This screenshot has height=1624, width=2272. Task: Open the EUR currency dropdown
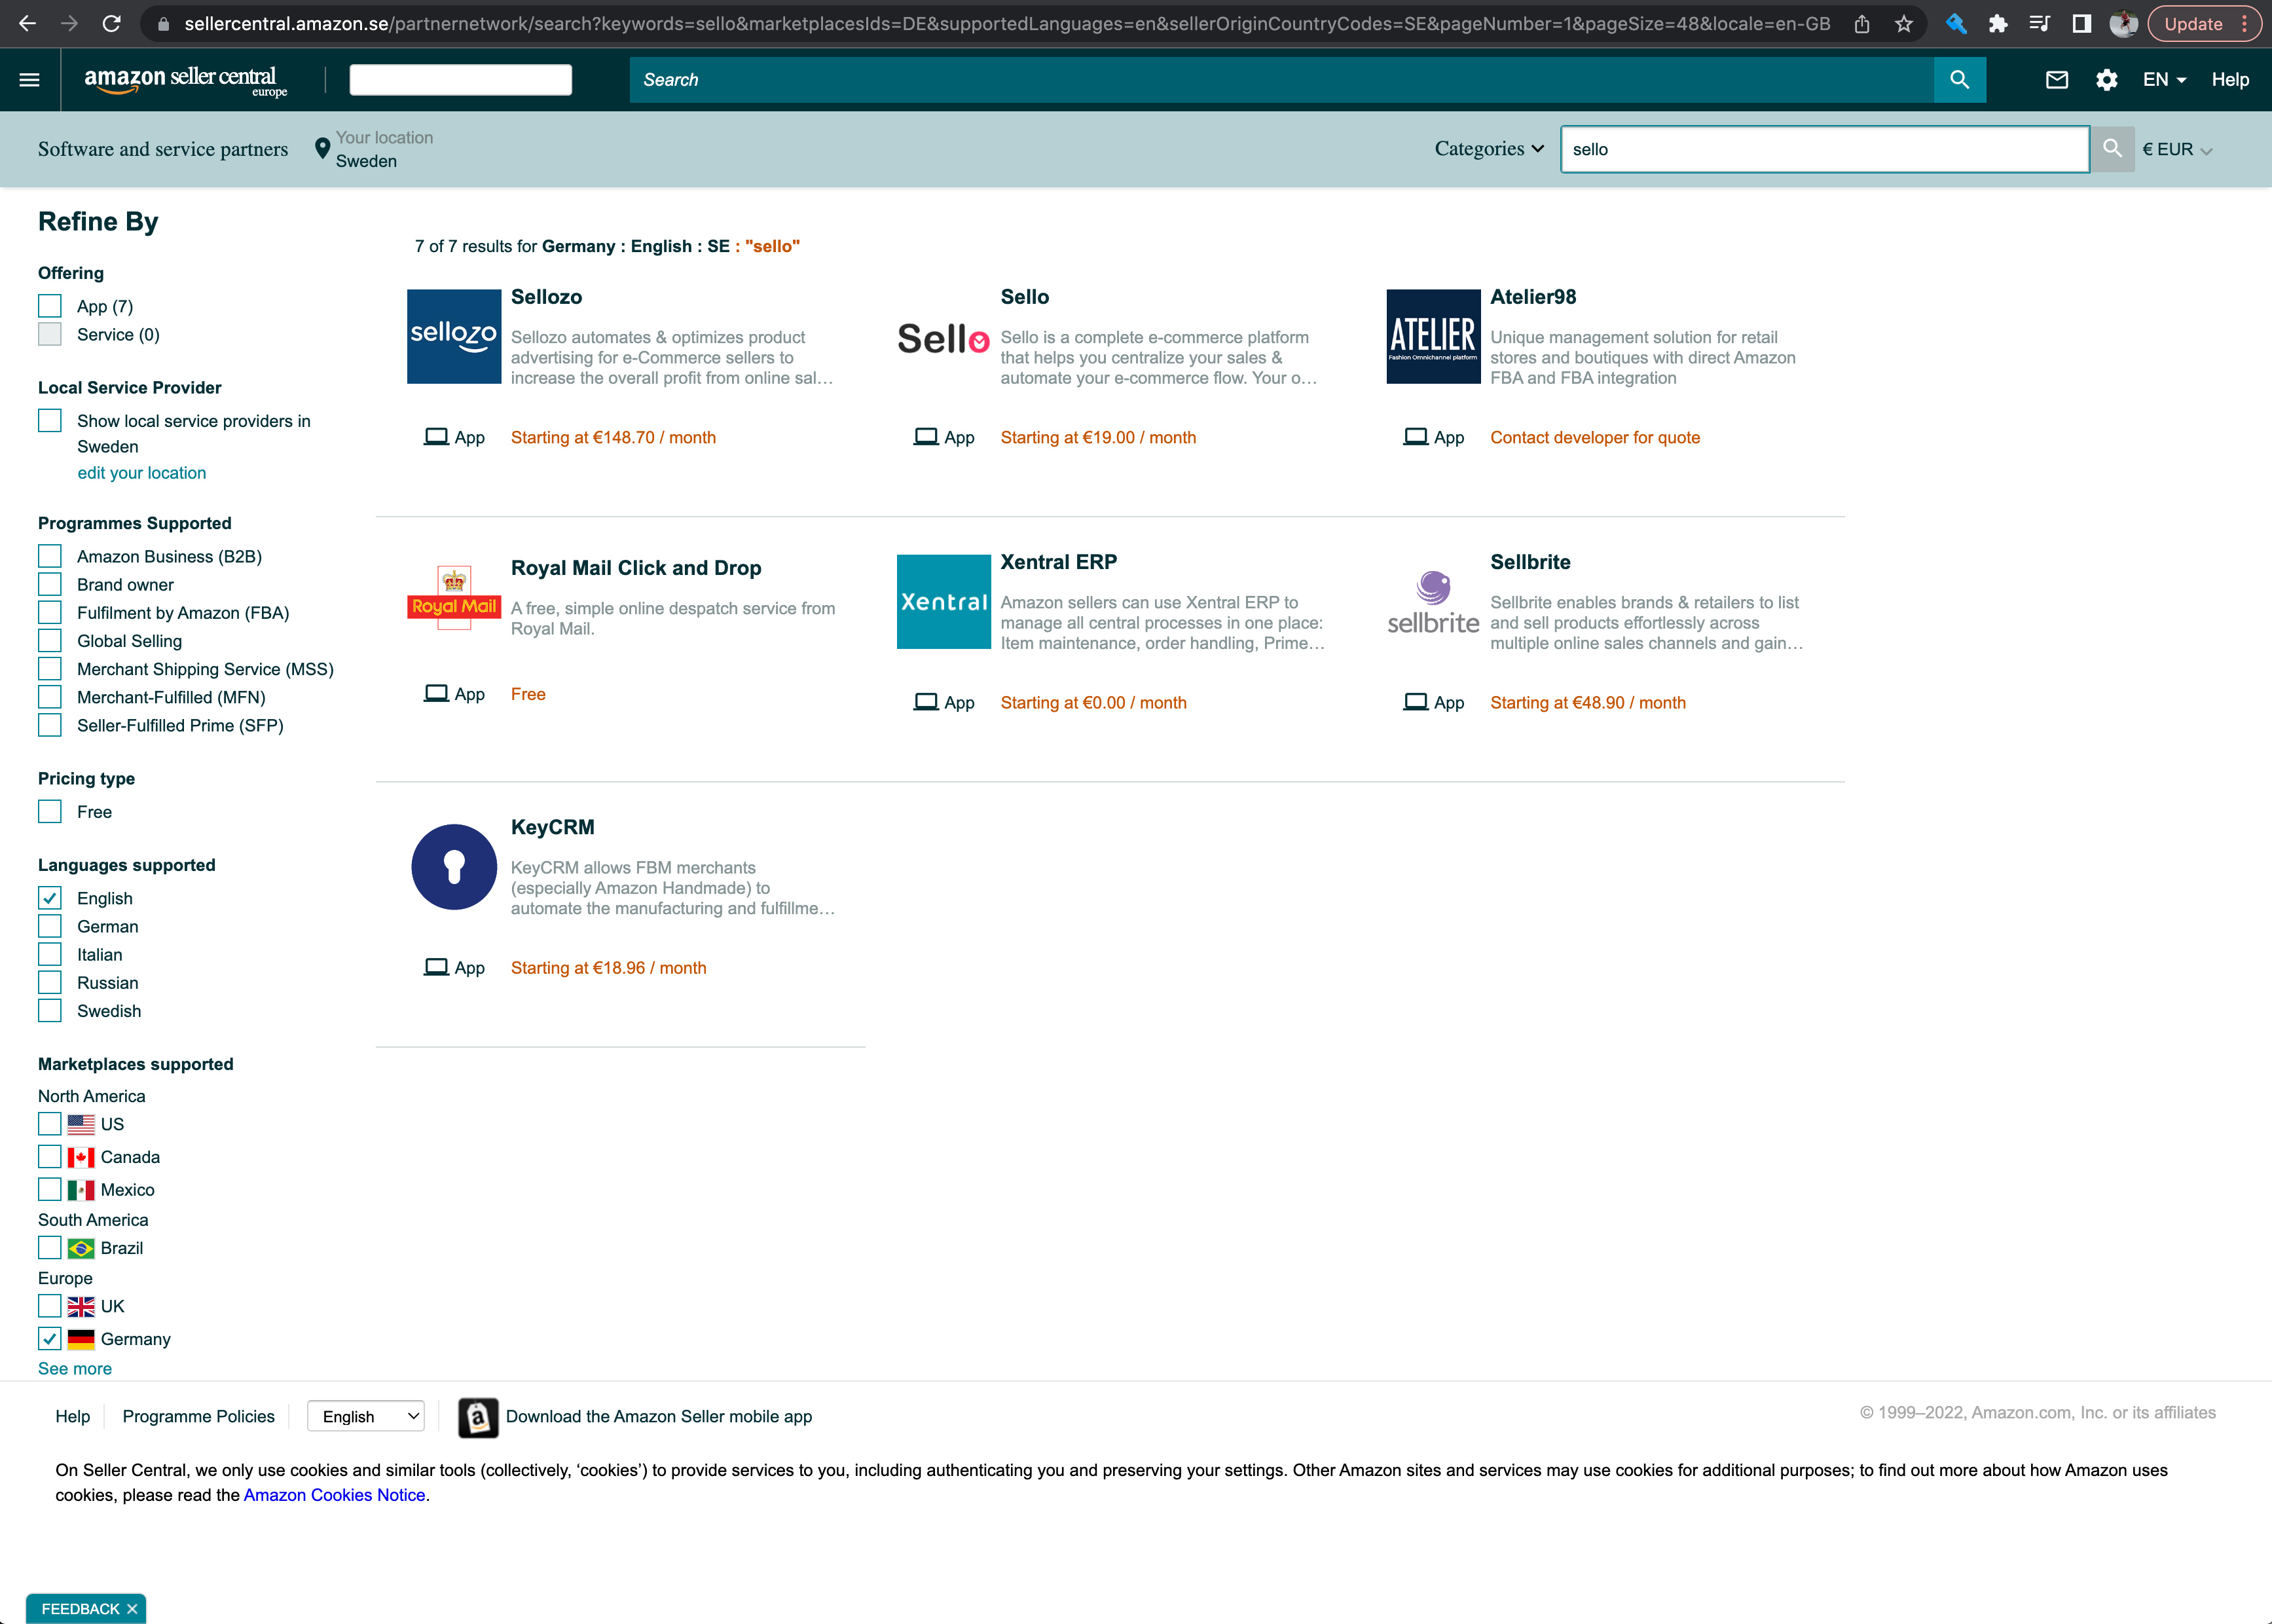(x=2177, y=149)
